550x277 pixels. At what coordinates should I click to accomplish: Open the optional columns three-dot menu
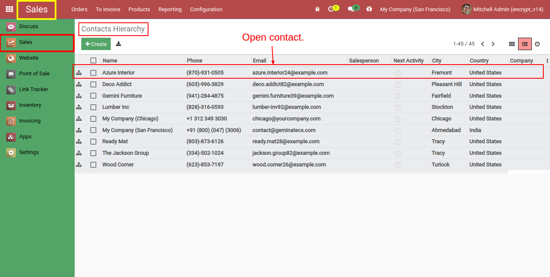tap(547, 60)
